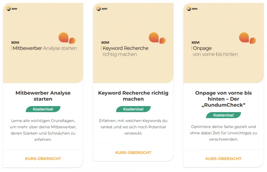Image resolution: width=267 pixels, height=172 pixels.
Task: Open Kurs-Übersicht for Mitbewerber Analyse
Action: tap(43, 159)
